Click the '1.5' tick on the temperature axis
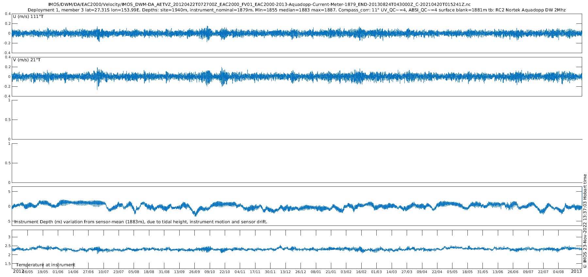The height and width of the screenshot is (277, 588). 8,264
